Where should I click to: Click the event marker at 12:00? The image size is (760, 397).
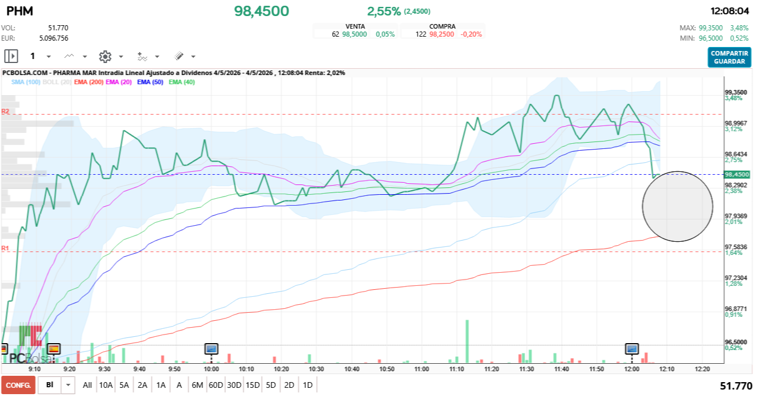632,348
